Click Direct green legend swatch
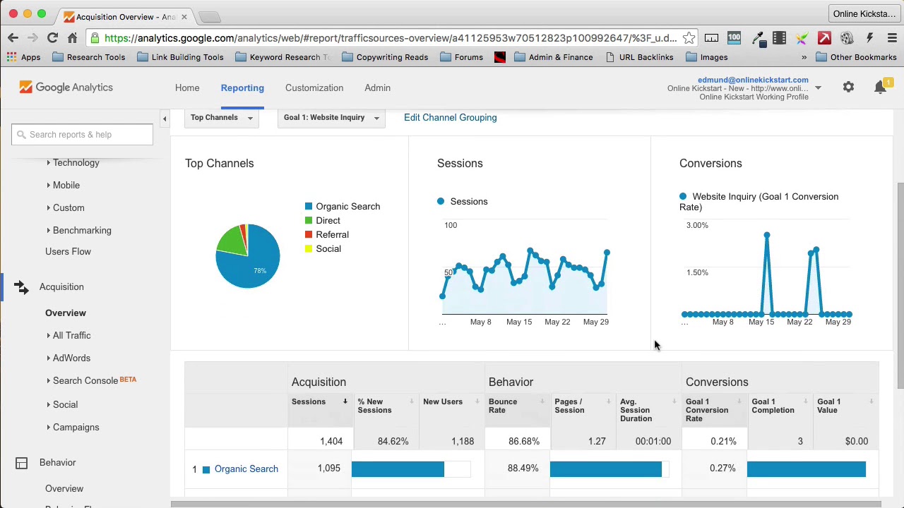Image resolution: width=904 pixels, height=508 pixels. [309, 221]
